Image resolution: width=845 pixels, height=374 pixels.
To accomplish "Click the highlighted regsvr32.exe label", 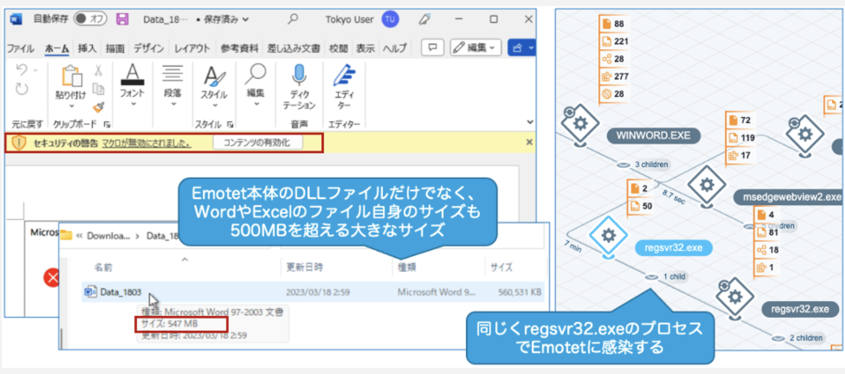I will [674, 248].
